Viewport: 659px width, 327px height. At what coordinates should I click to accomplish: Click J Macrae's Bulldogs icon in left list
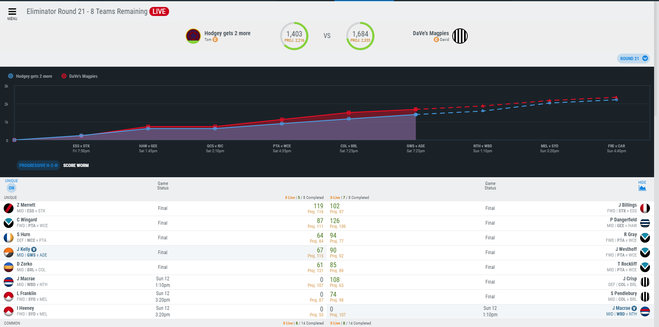coord(9,282)
